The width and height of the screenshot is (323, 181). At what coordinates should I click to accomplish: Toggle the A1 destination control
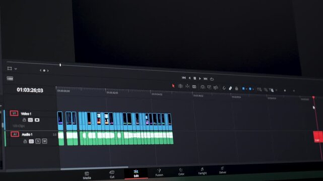tap(15, 134)
